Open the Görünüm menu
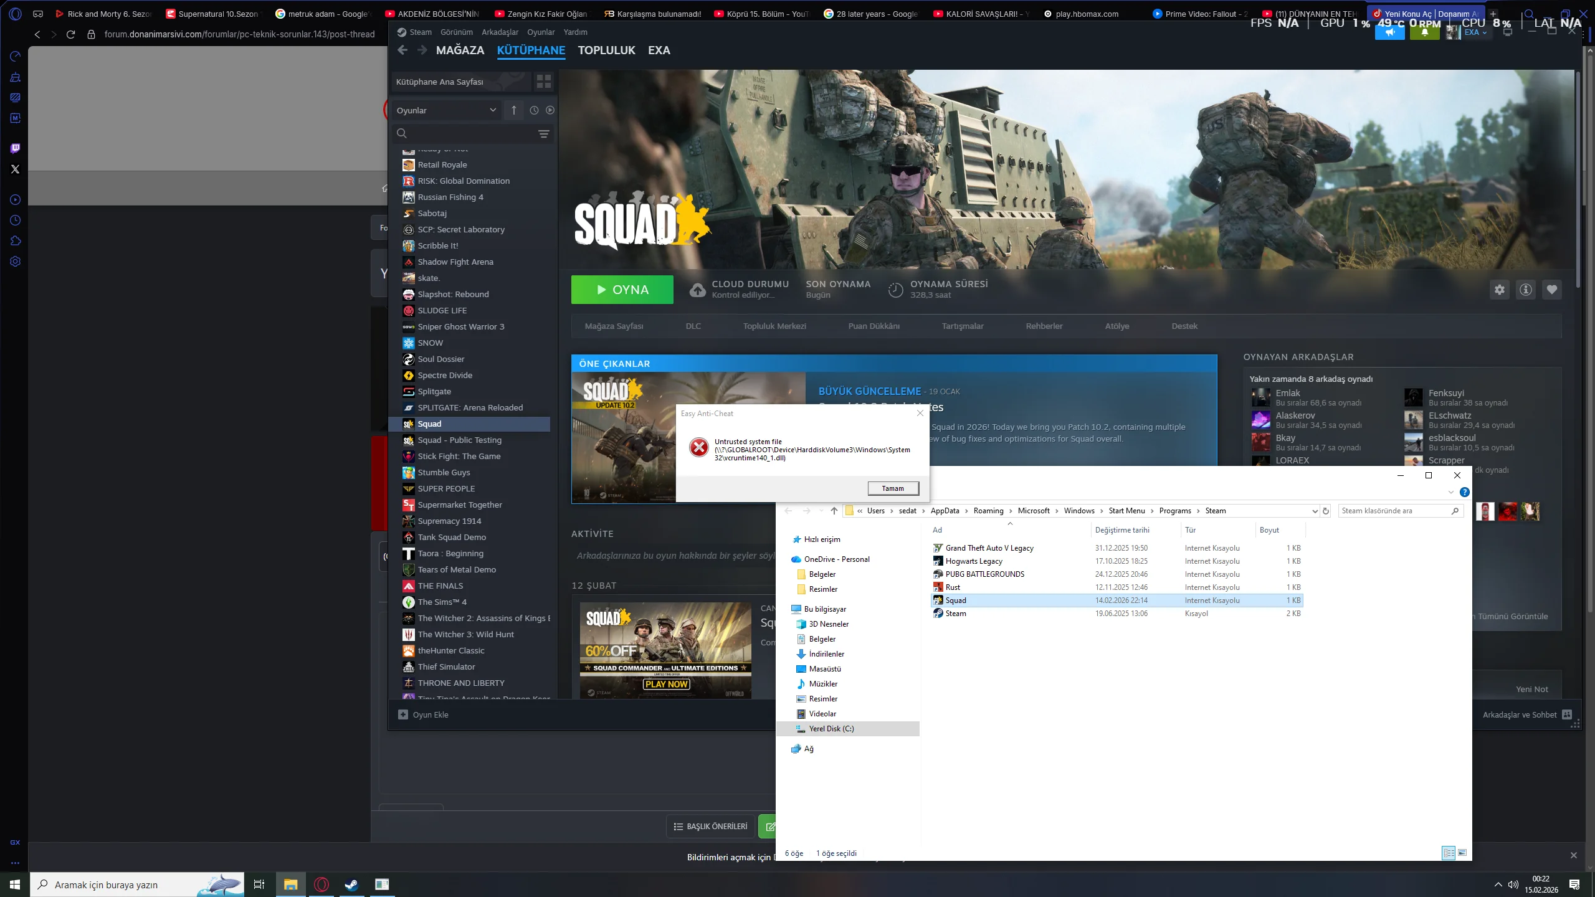The width and height of the screenshot is (1595, 897). [x=456, y=32]
